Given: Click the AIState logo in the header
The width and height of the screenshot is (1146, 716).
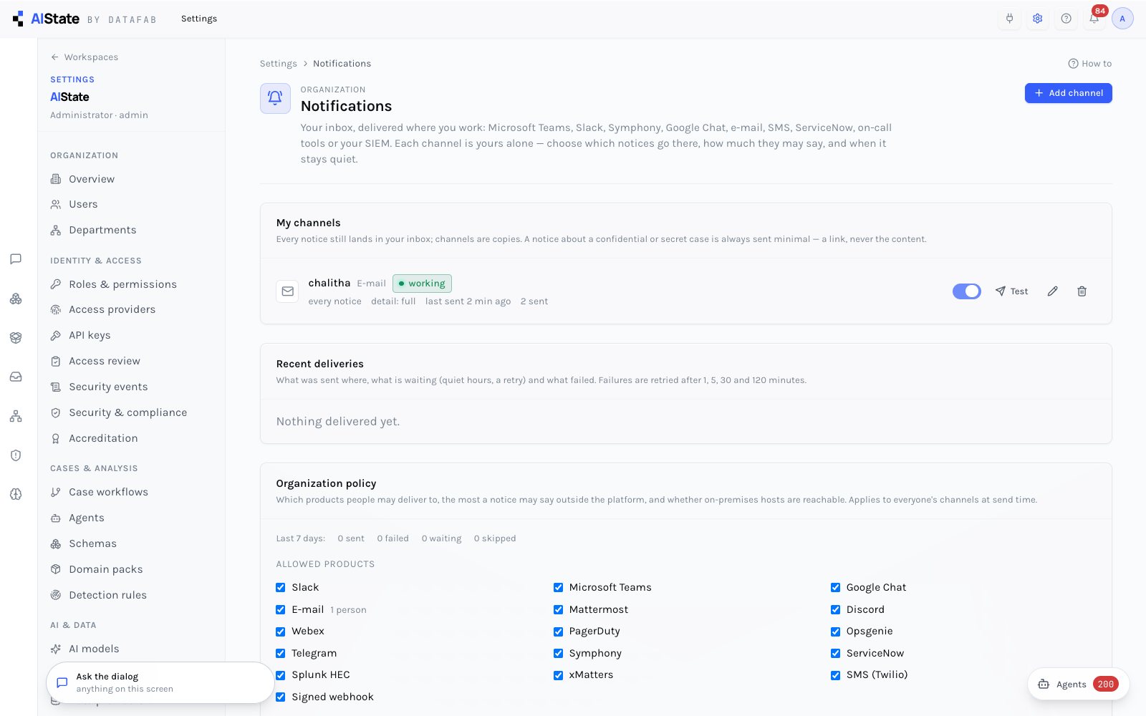Looking at the screenshot, I should (x=47, y=19).
